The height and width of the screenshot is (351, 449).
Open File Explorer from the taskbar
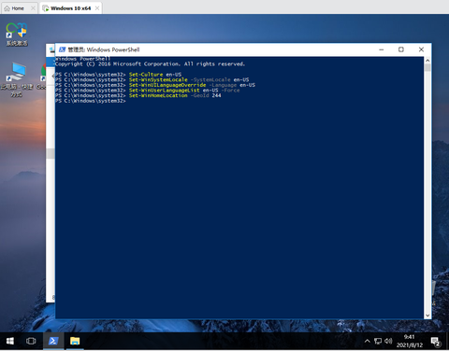point(75,341)
